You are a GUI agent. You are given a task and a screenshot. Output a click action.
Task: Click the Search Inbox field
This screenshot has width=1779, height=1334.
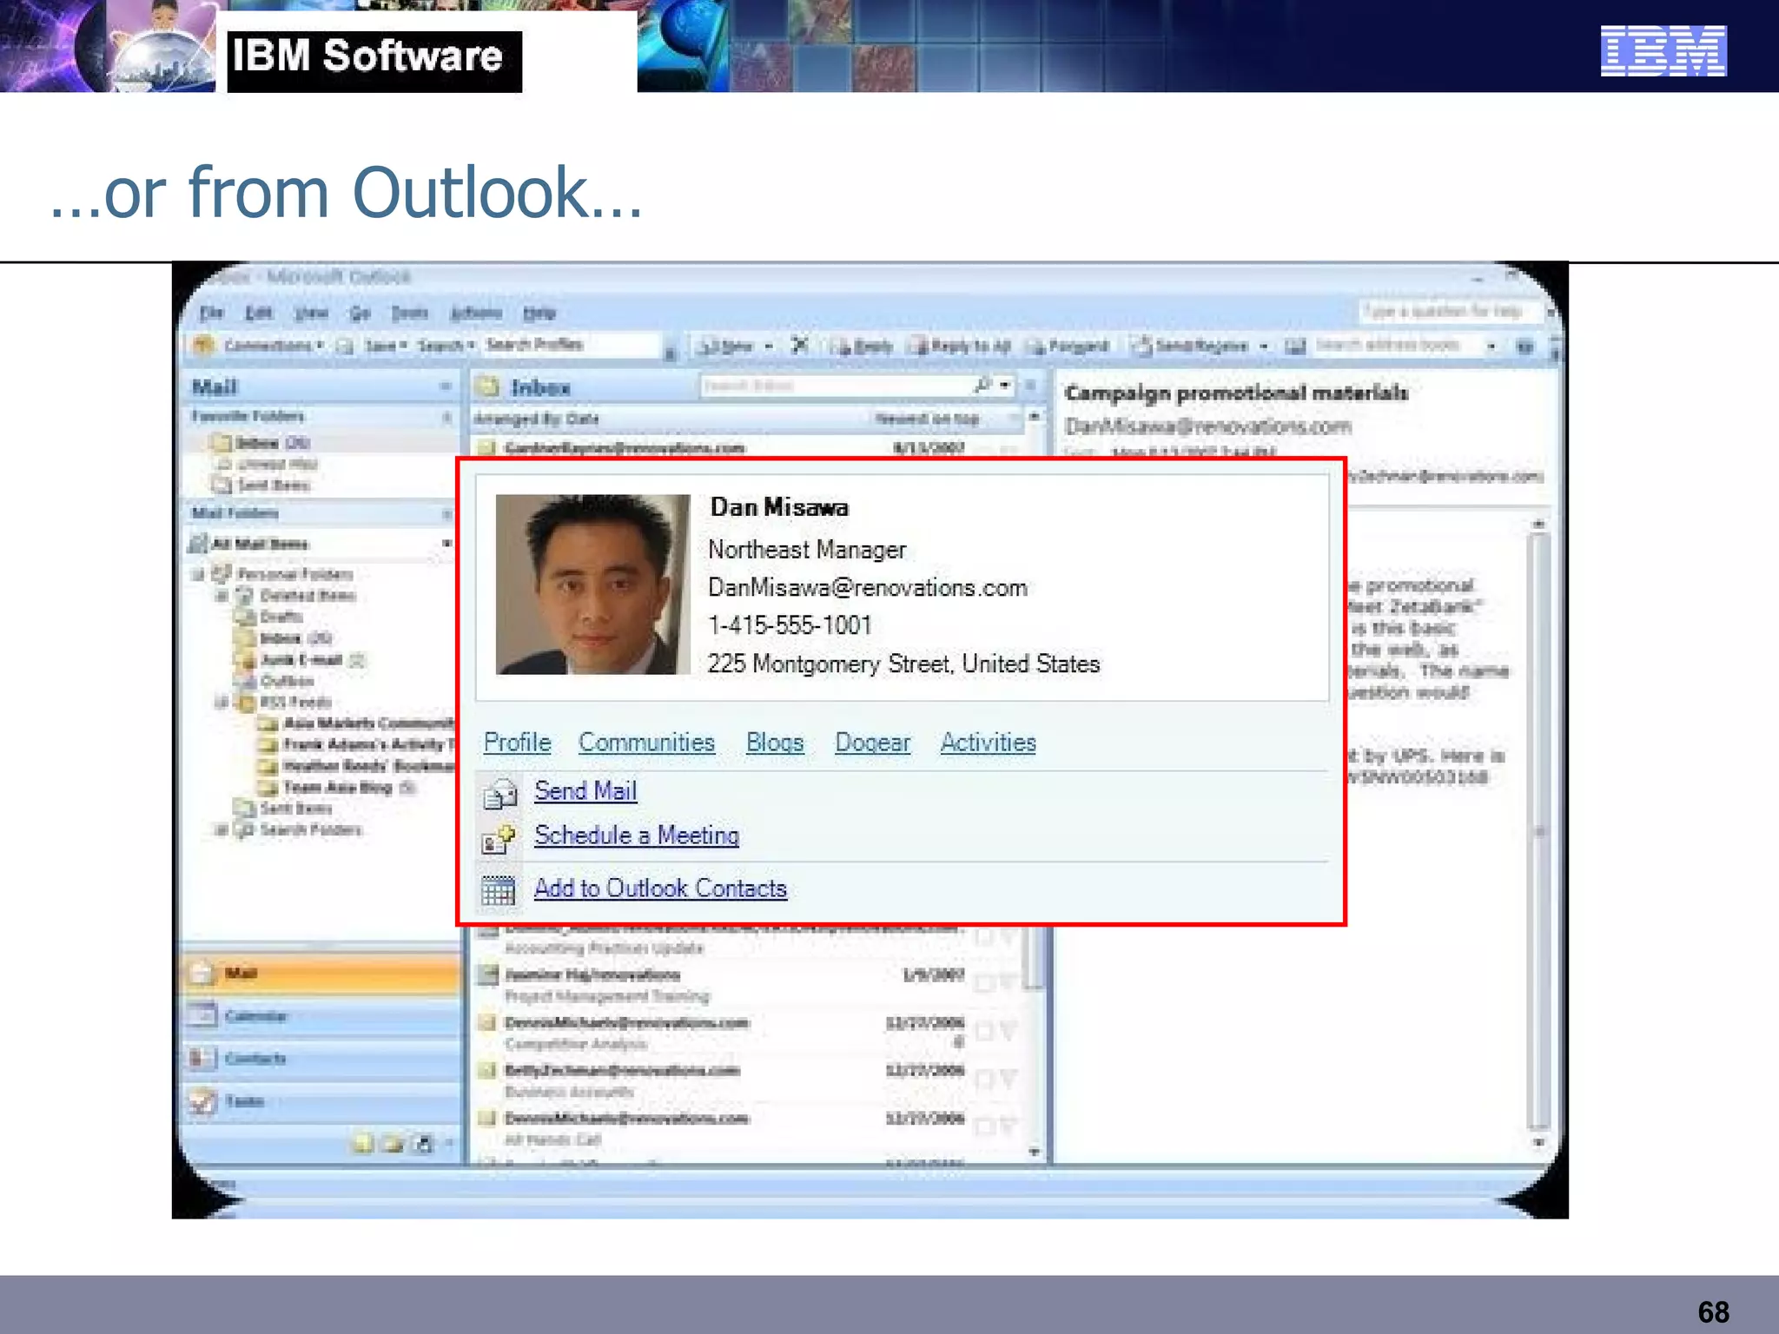tap(834, 386)
